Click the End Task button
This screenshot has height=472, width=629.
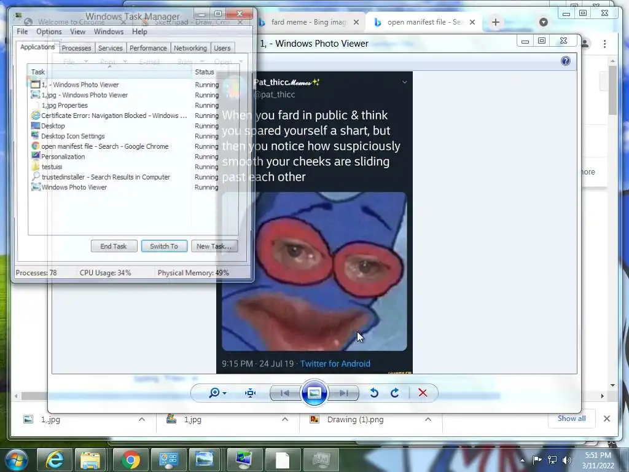(114, 246)
